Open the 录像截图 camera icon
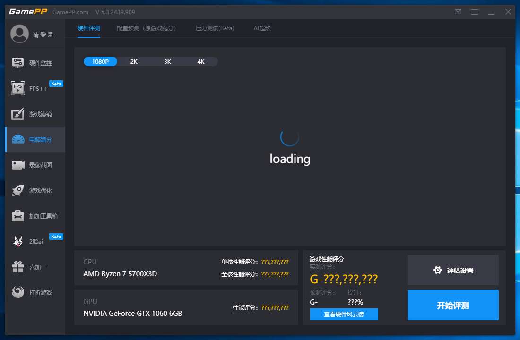 point(18,165)
